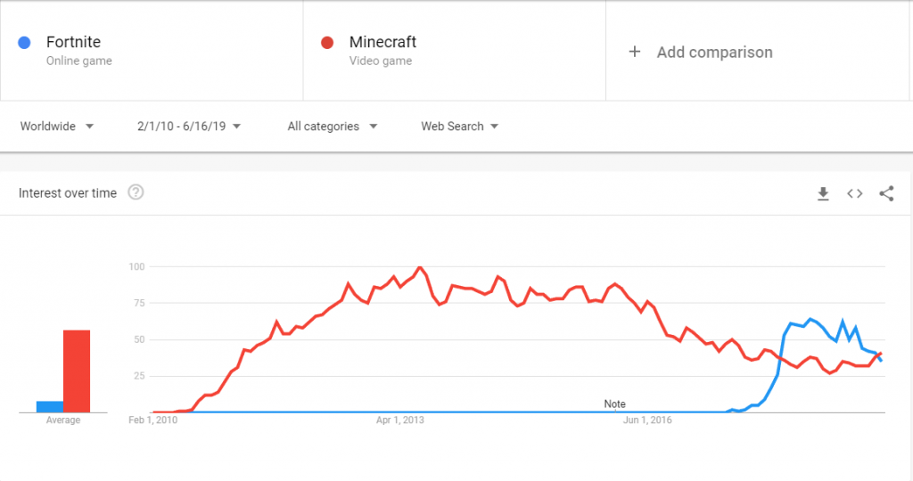This screenshot has height=481, width=913.
Task: Click the blue Fortnite color dot
Action: click(x=26, y=42)
